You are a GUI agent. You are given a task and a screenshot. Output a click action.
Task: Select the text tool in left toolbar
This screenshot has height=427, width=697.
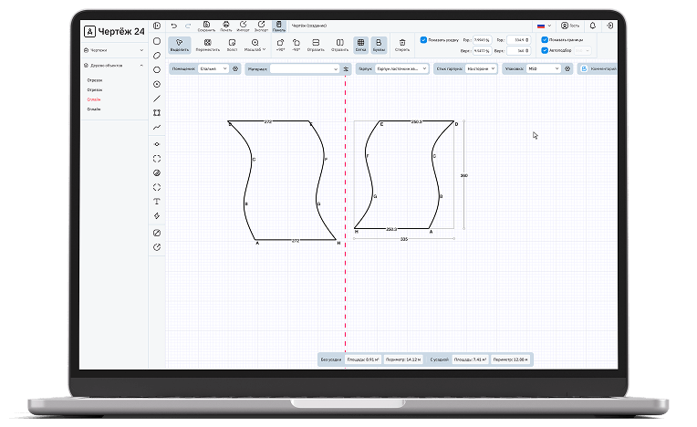157,201
